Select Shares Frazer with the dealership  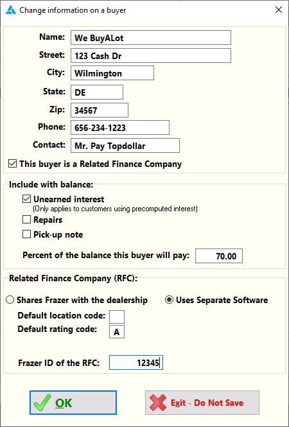(10, 300)
